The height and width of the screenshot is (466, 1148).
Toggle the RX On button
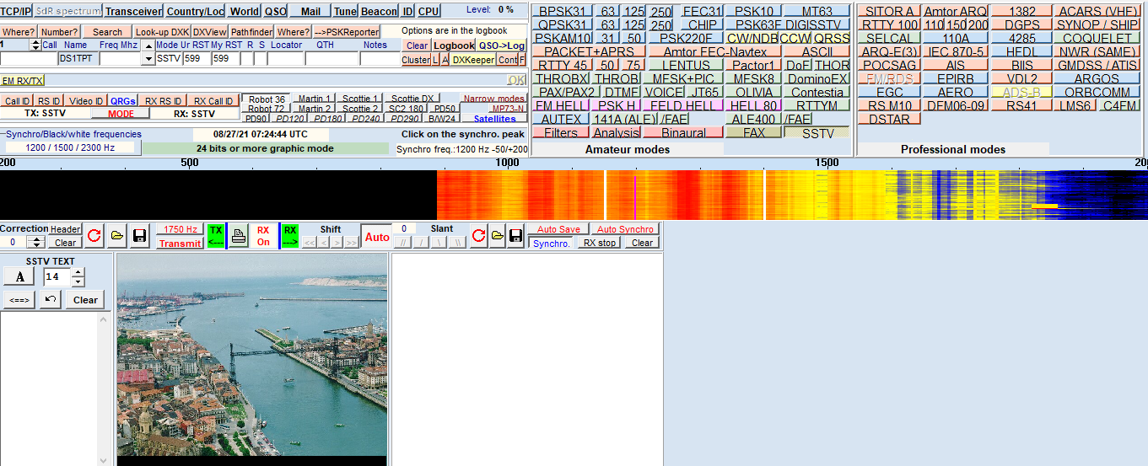coord(263,236)
